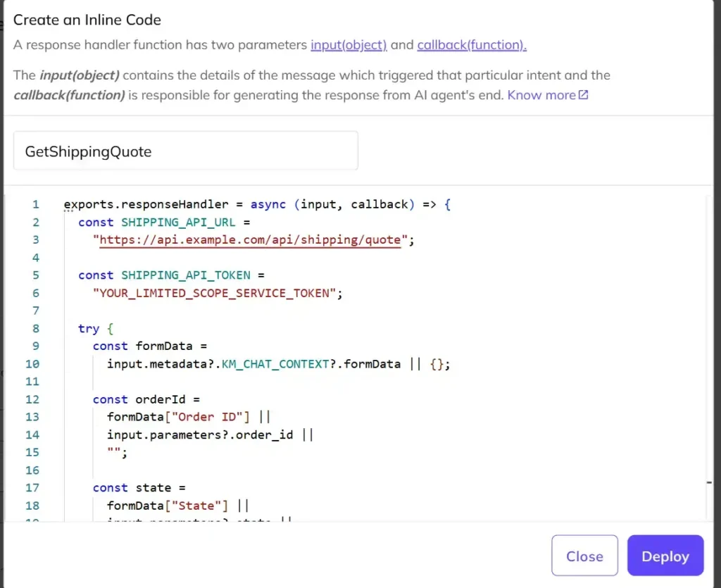Click the async keyword on line 1
Image resolution: width=721 pixels, height=588 pixels.
tap(268, 204)
